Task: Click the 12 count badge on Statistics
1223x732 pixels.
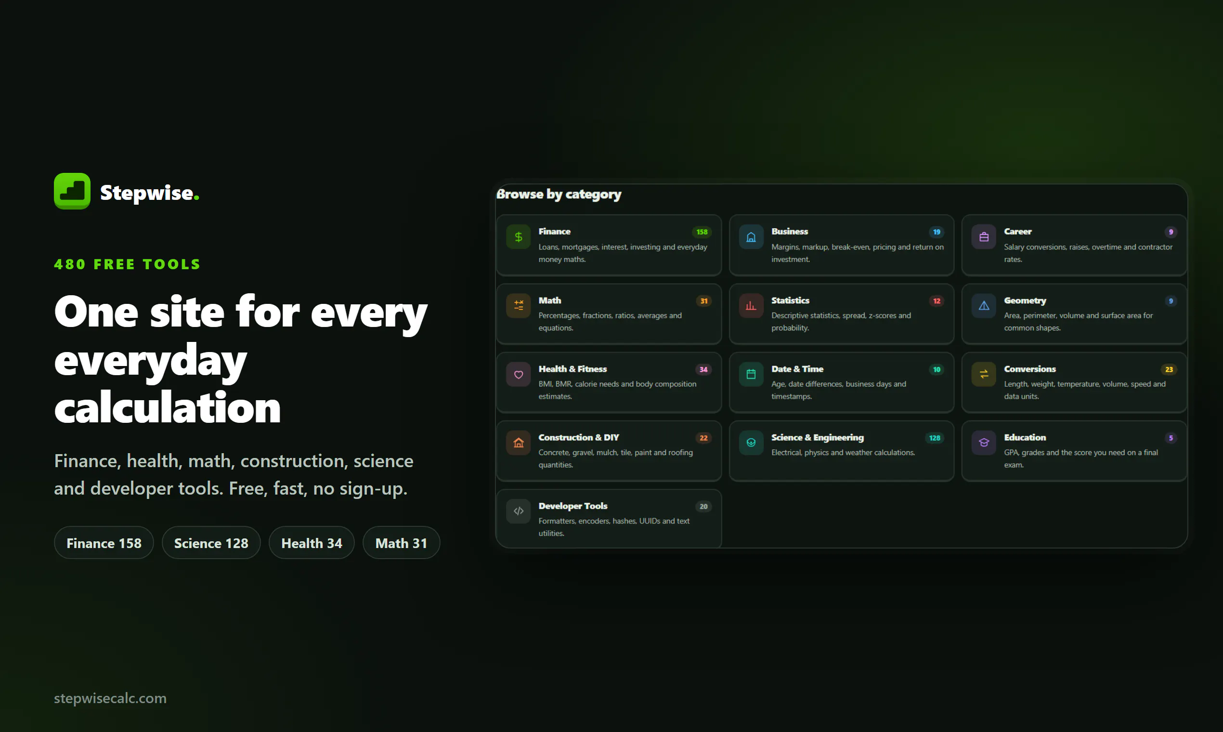Action: pos(937,301)
